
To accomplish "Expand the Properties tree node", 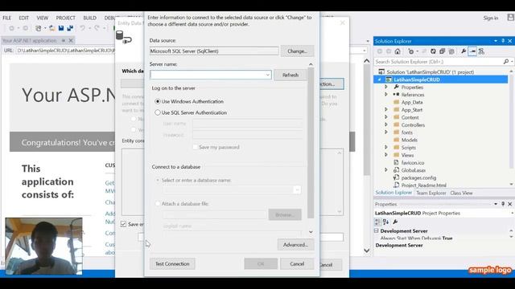I will coord(386,88).
